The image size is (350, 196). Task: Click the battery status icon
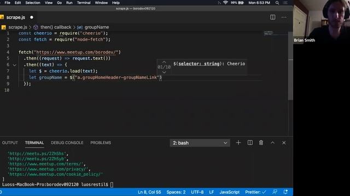pos(241,3)
